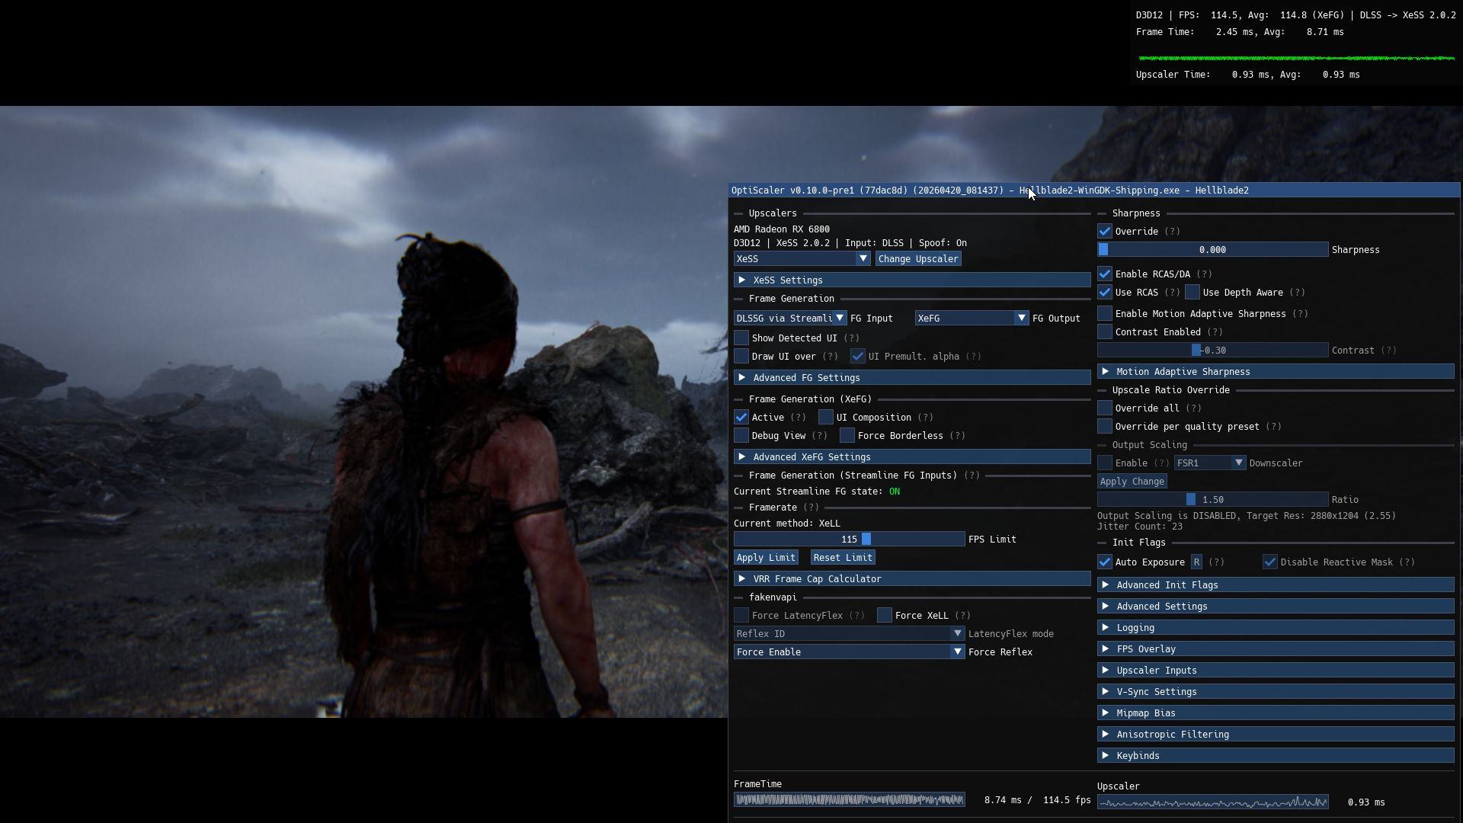Click the (?) help next to Sharpness Override
The height and width of the screenshot is (823, 1463).
pos(1172,232)
